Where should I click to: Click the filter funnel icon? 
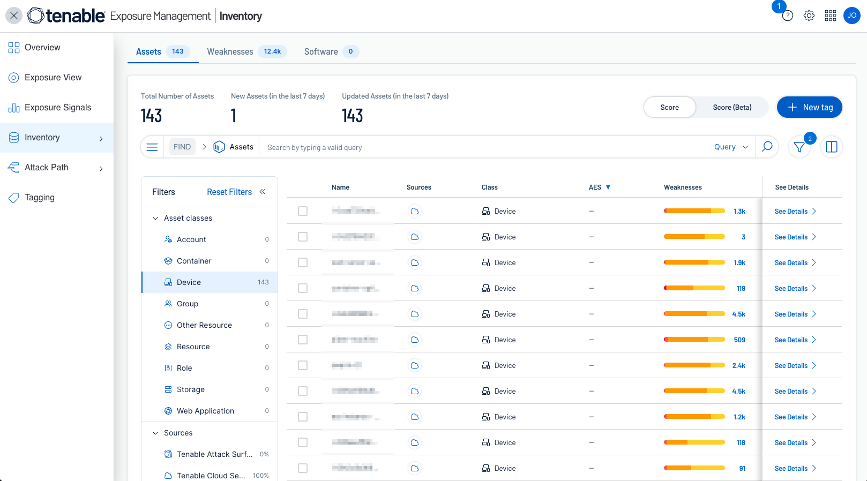tap(799, 147)
